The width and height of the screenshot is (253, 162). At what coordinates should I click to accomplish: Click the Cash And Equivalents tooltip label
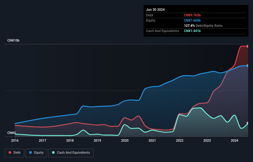coord(162,31)
